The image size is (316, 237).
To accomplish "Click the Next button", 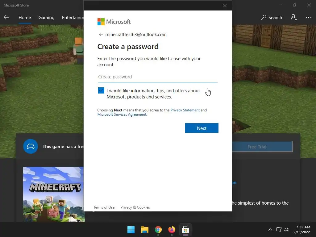I will 202,128.
